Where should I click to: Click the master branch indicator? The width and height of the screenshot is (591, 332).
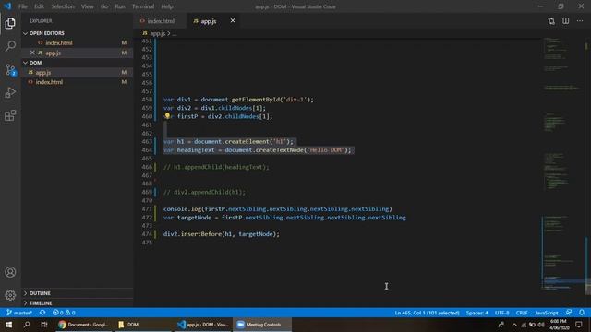19,313
